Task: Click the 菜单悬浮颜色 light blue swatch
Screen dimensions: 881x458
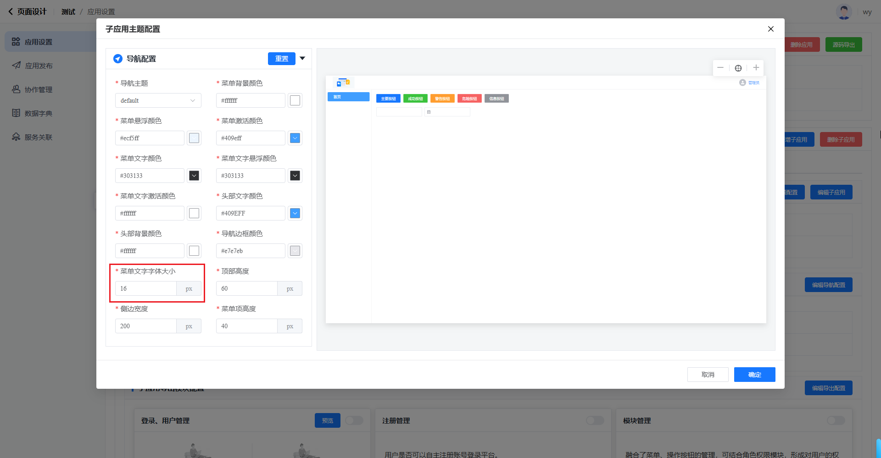Action: (x=194, y=138)
